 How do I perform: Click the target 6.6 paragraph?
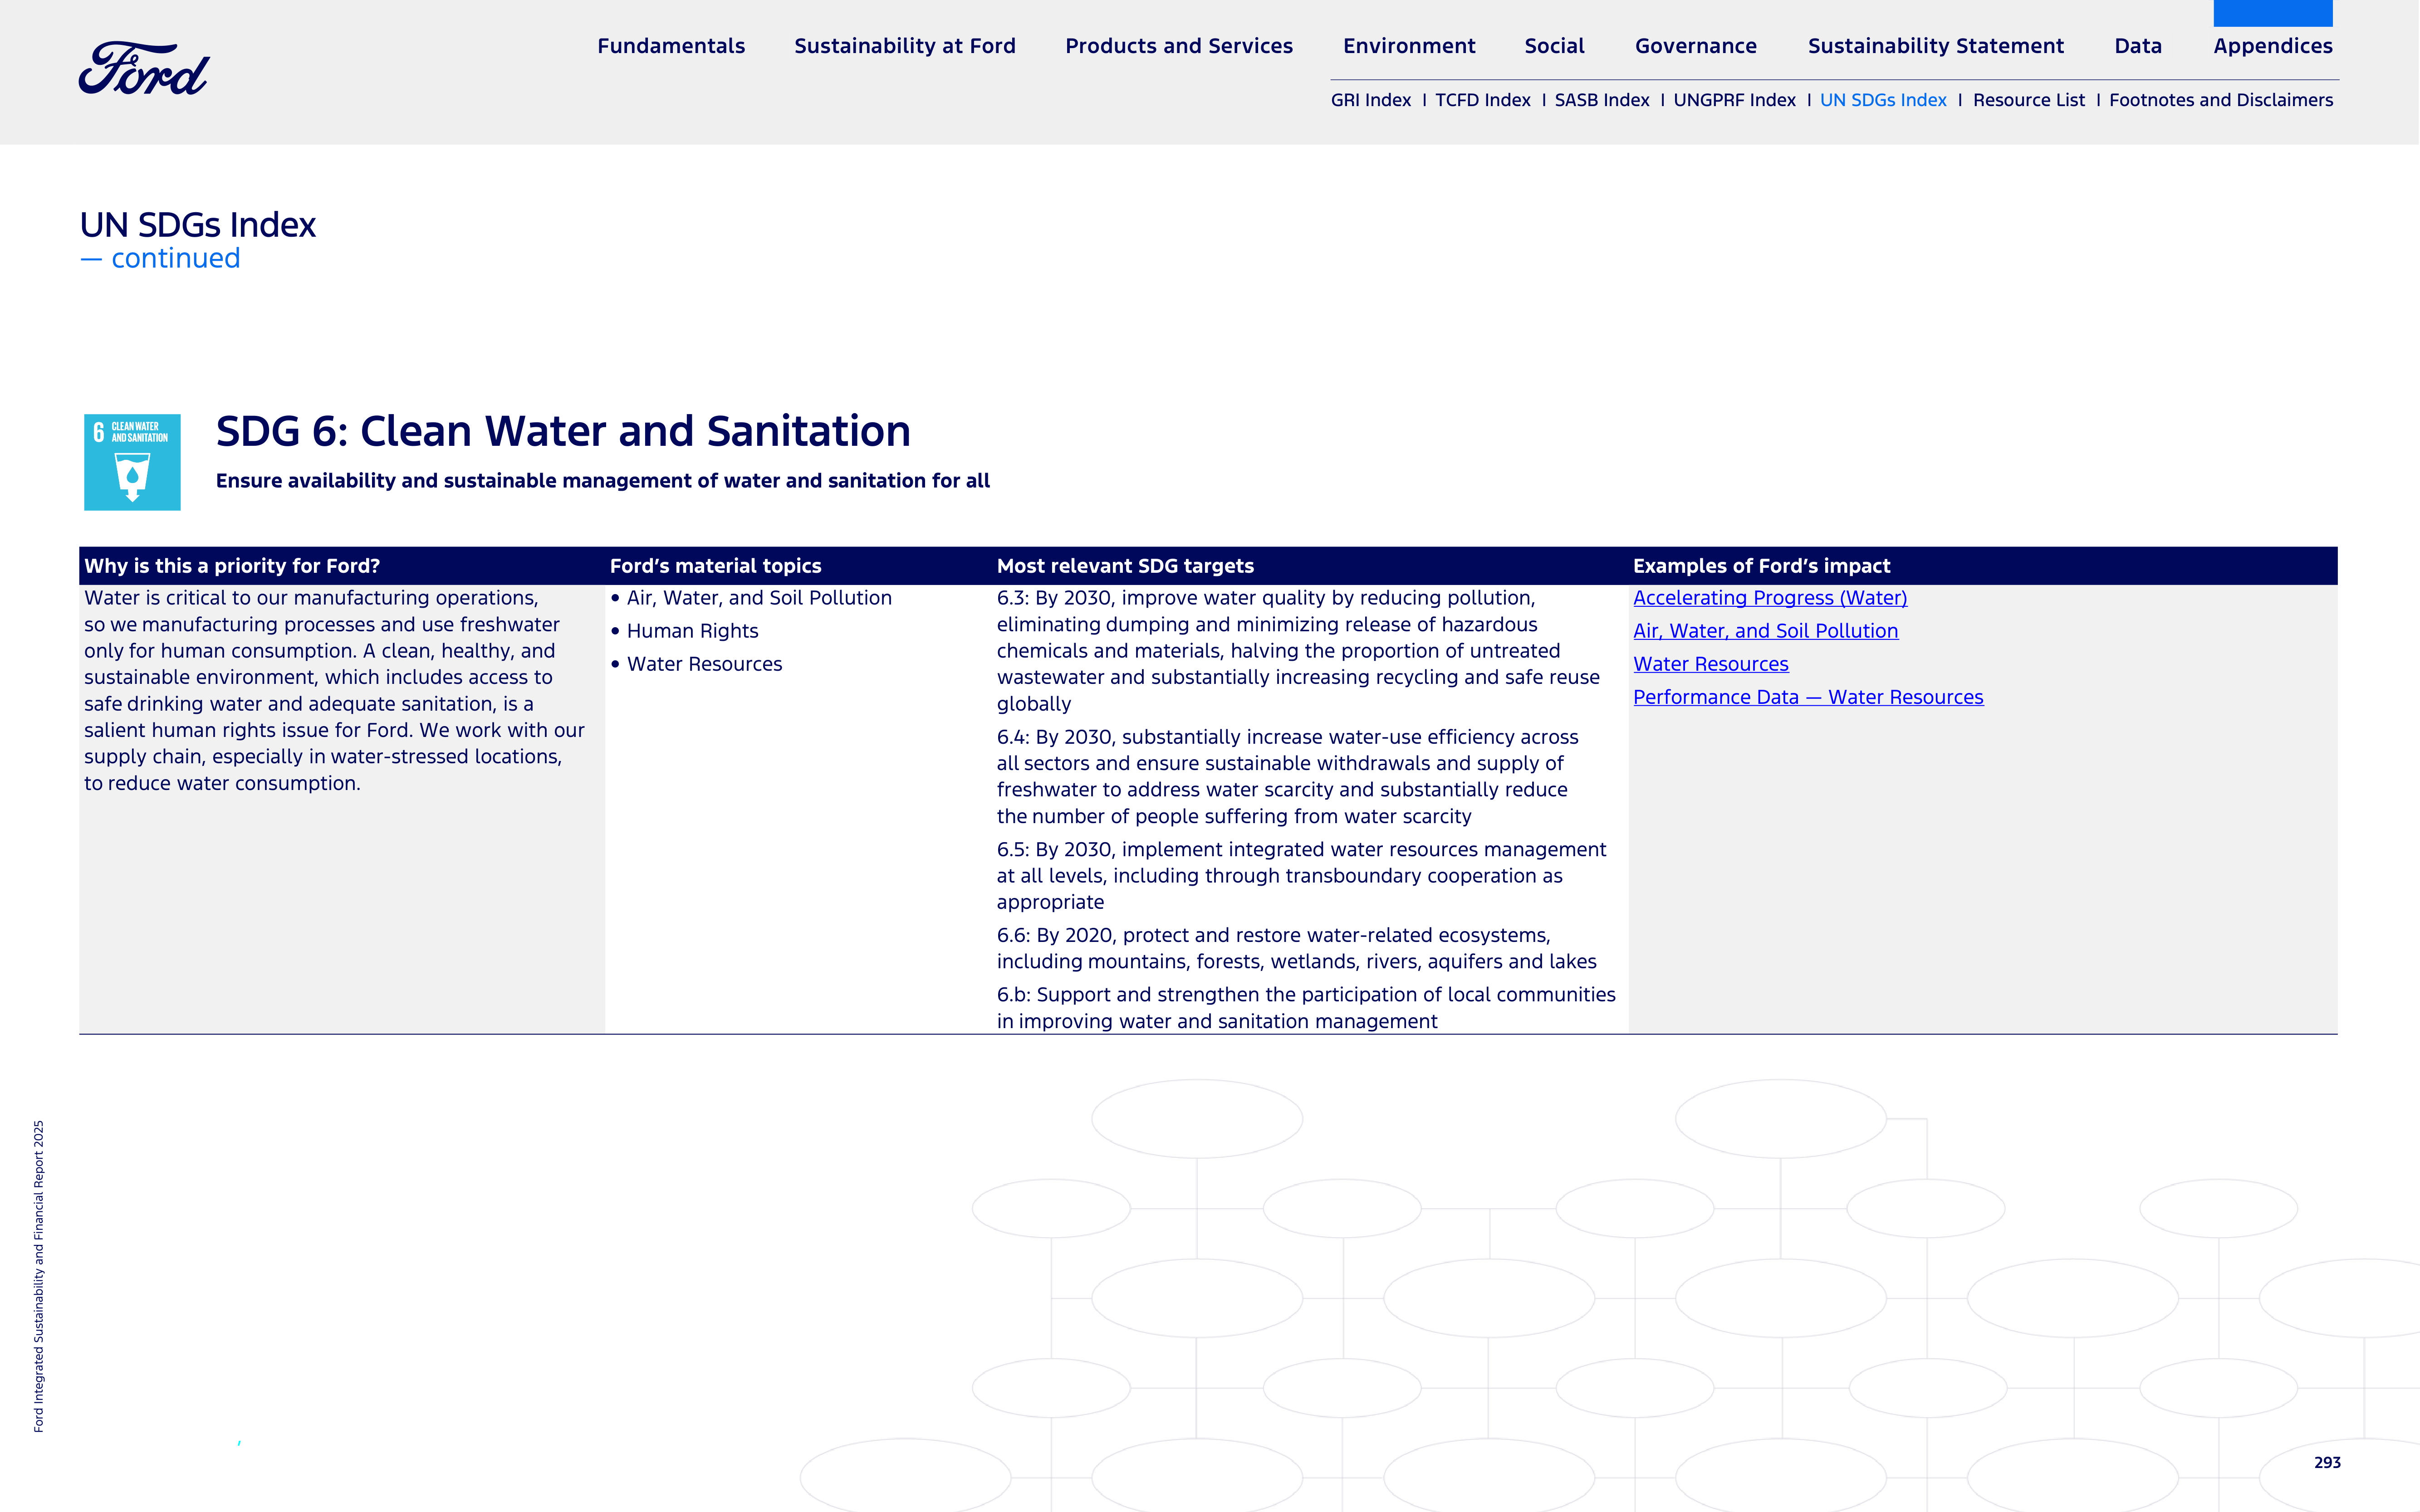pyautogui.click(x=1297, y=948)
